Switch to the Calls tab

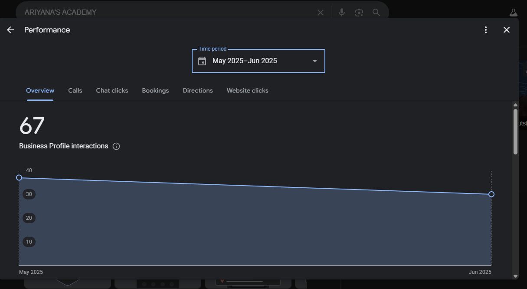[75, 90]
